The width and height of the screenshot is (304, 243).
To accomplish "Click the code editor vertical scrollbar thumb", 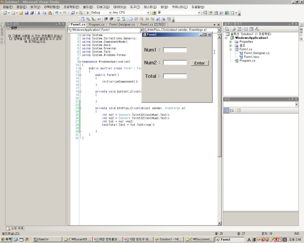I will [219, 98].
